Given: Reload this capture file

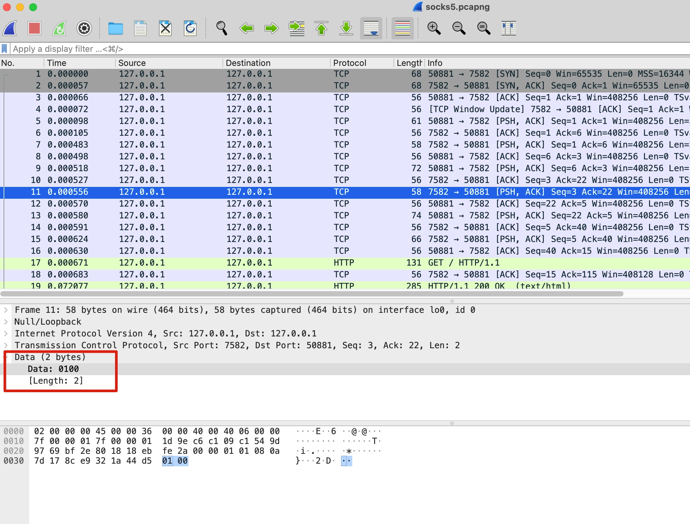Looking at the screenshot, I should coord(190,29).
